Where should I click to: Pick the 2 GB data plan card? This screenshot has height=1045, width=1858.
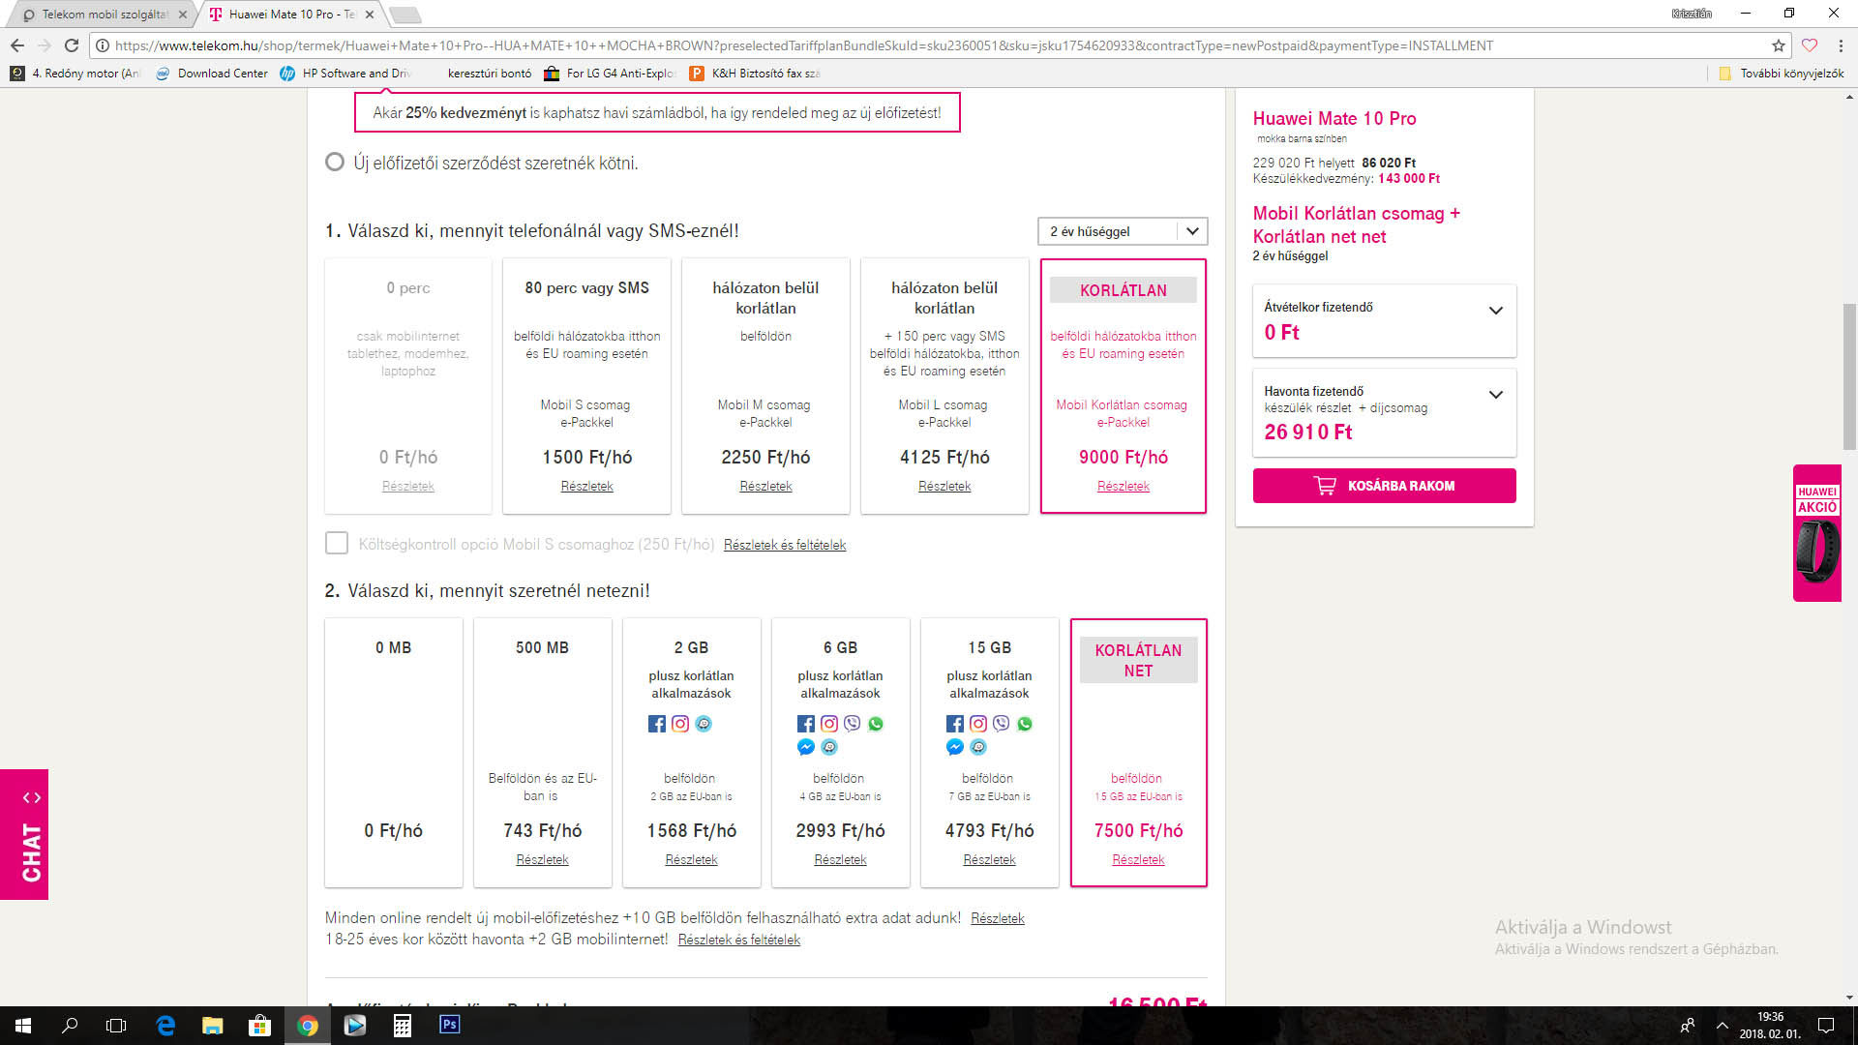[x=692, y=753]
